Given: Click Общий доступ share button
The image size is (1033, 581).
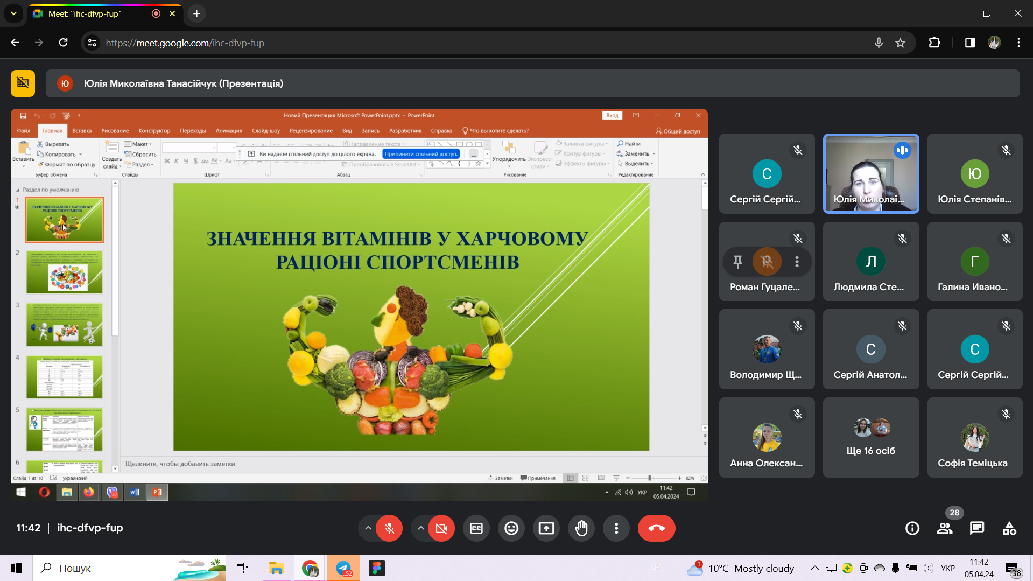Looking at the screenshot, I should pos(678,131).
